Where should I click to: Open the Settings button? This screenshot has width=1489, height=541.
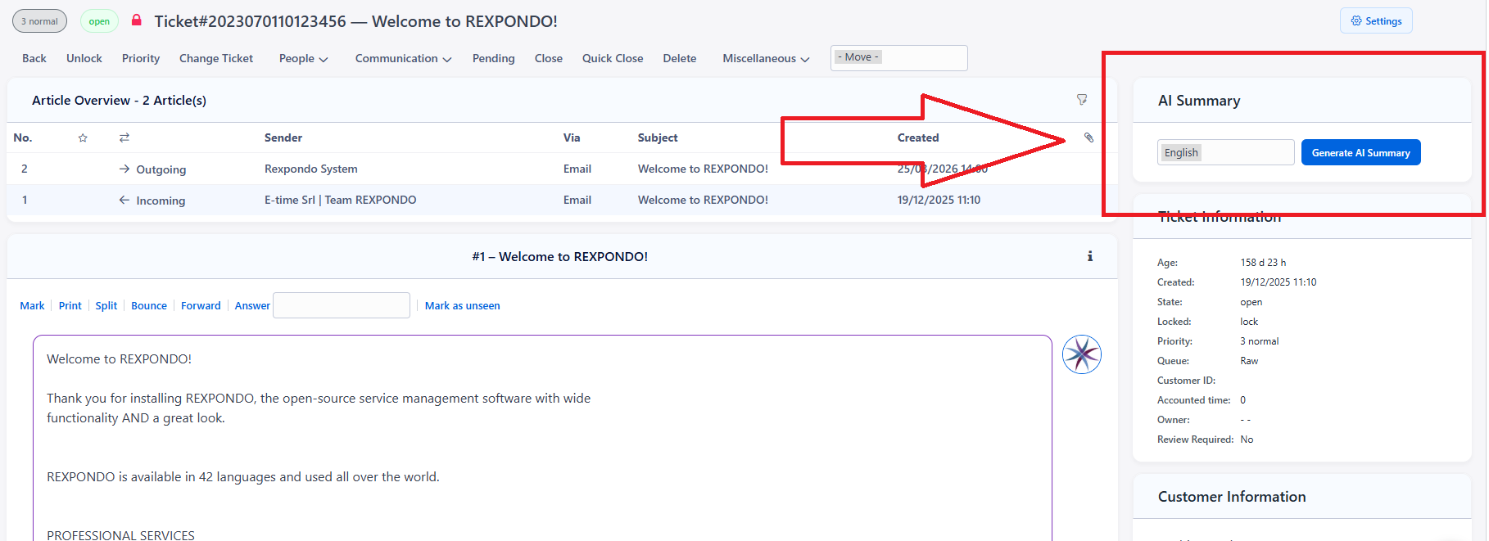(x=1376, y=21)
